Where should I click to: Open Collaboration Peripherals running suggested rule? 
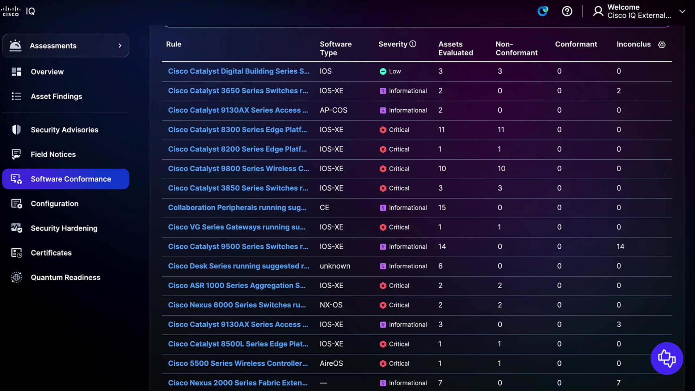237,208
